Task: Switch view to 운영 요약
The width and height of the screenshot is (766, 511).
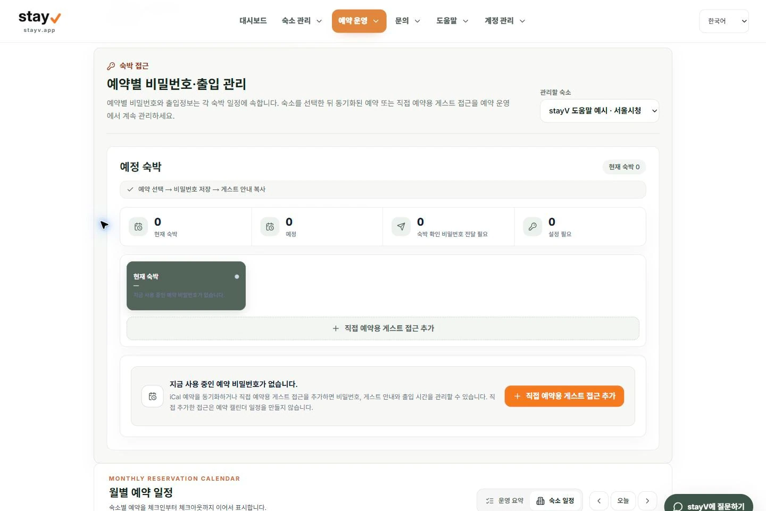Action: coord(504,501)
